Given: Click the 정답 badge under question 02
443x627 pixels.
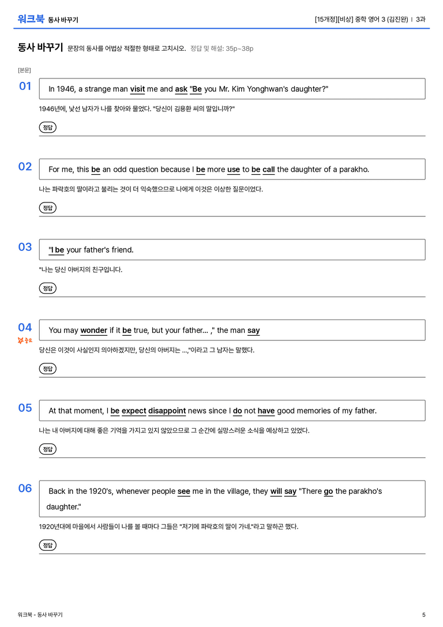Looking at the screenshot, I should click(x=47, y=208).
